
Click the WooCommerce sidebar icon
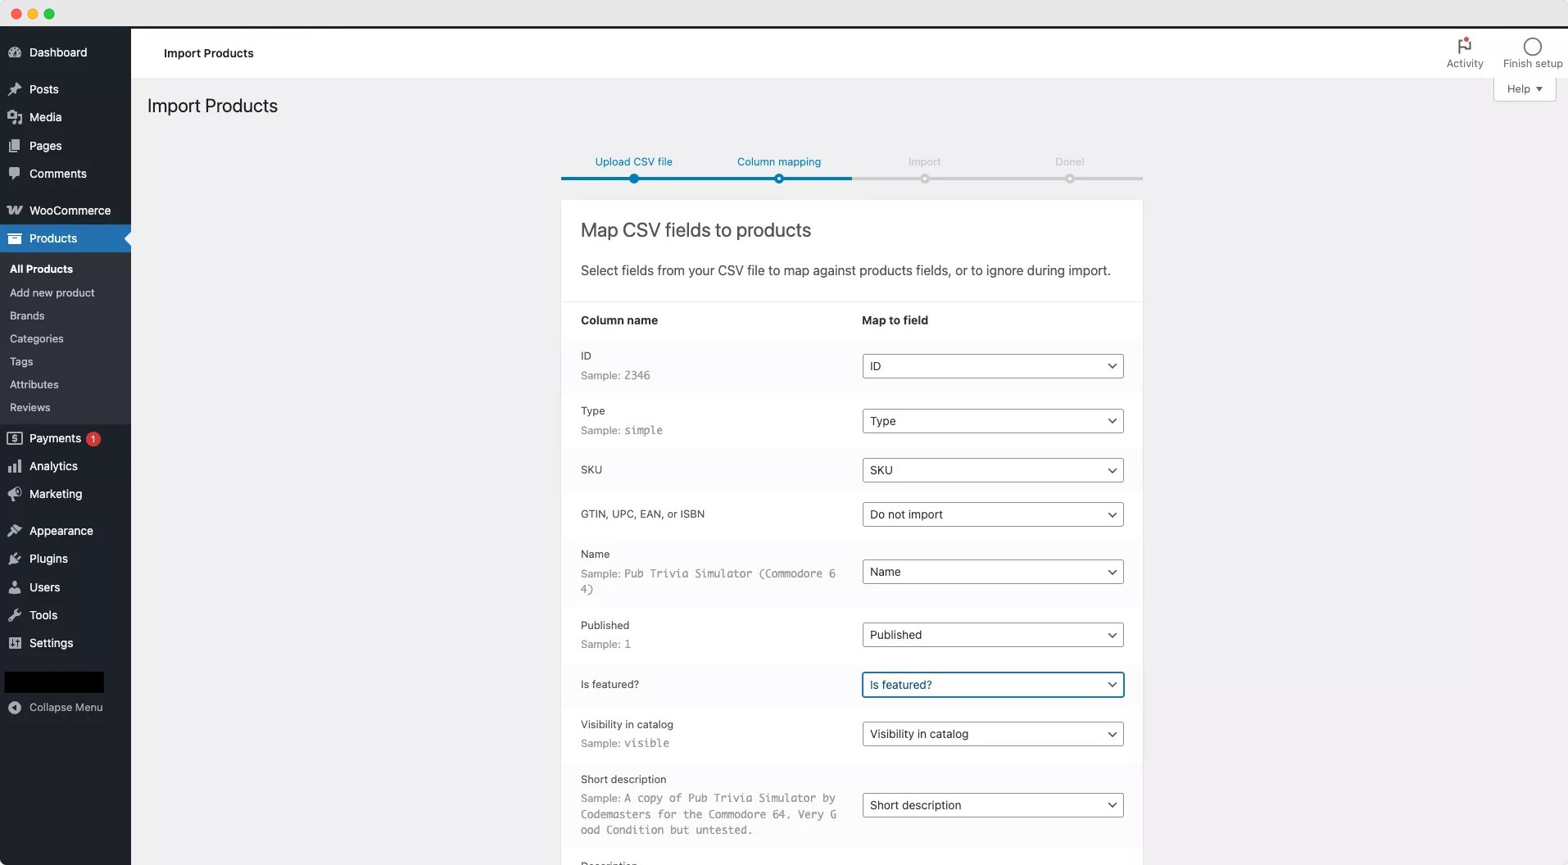coord(15,211)
